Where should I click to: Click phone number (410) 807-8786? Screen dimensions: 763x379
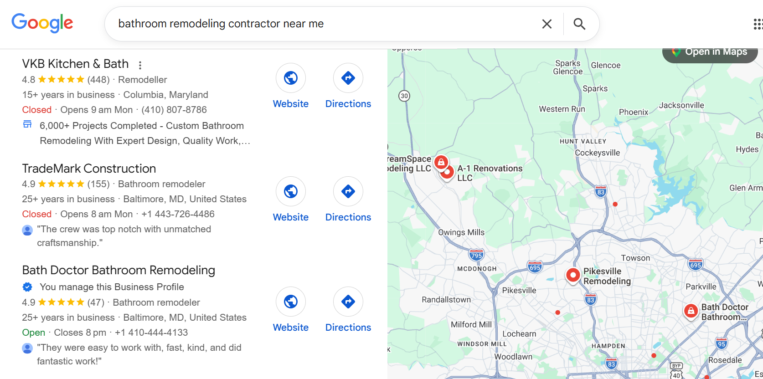(x=174, y=110)
